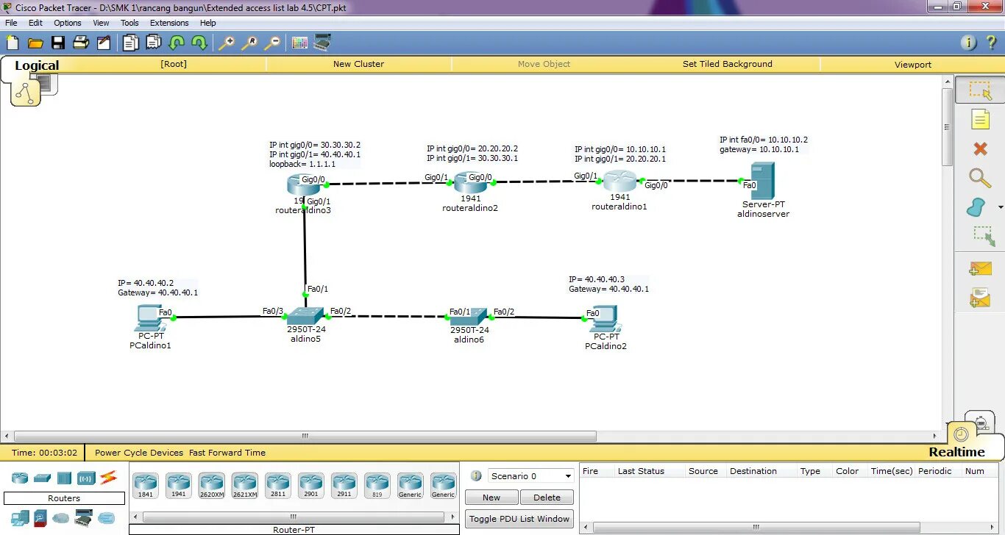Screen dimensions: 1005x535
Task: Choose the Draw Polygon shape tool
Action: pos(976,207)
